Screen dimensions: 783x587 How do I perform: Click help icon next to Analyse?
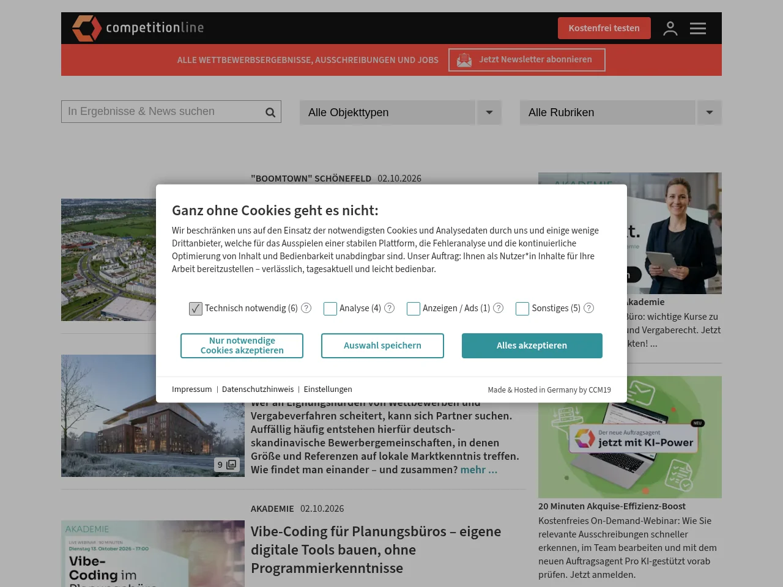click(x=390, y=308)
